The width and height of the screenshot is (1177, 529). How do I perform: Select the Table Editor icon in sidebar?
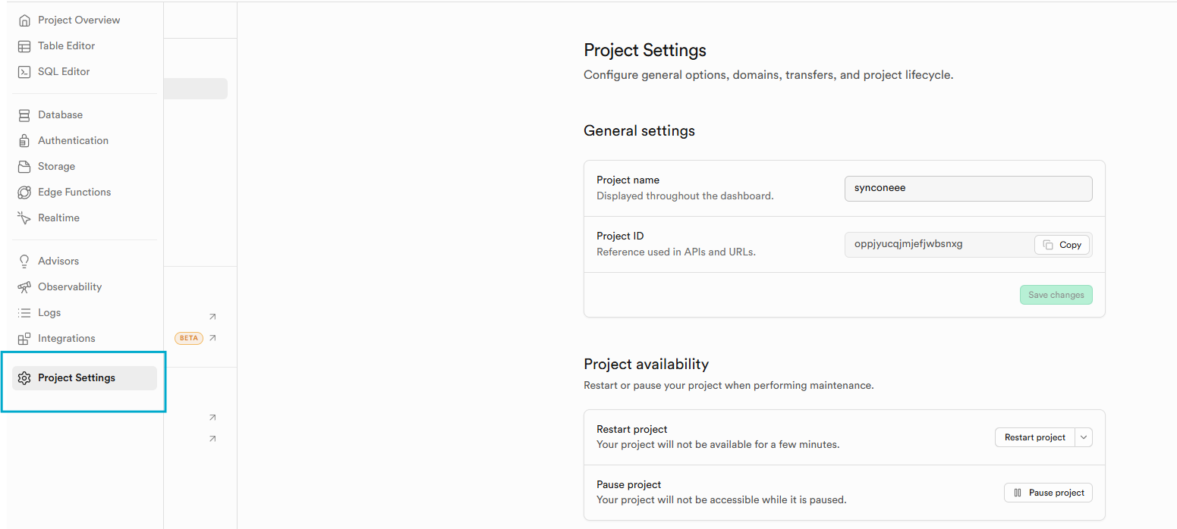tap(25, 45)
